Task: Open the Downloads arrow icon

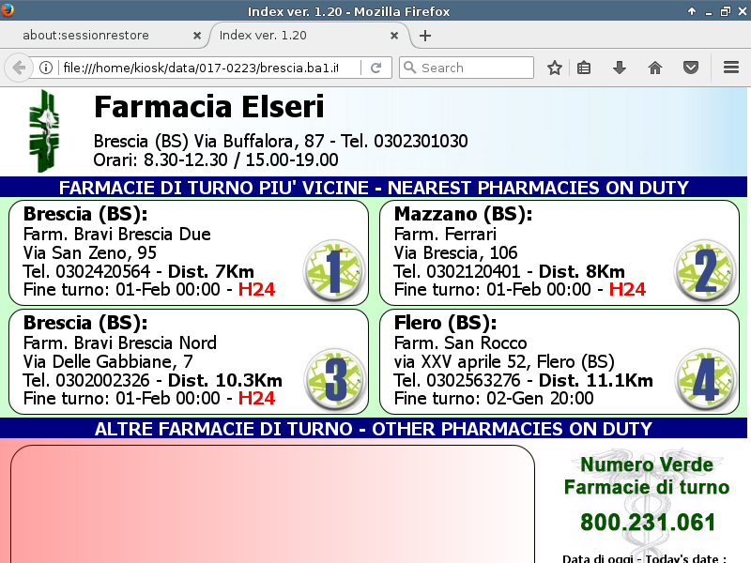Action: coord(620,68)
